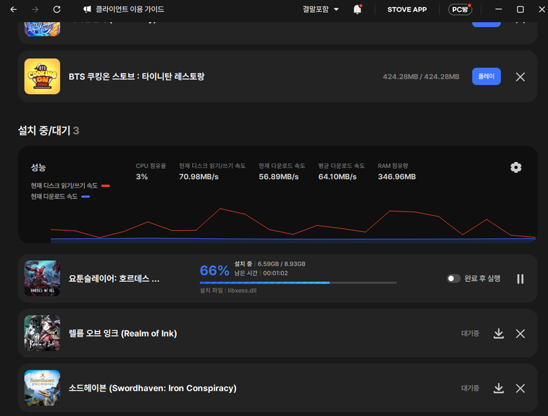
Task: Click 64.10MB/s average download speed
Action: (338, 177)
